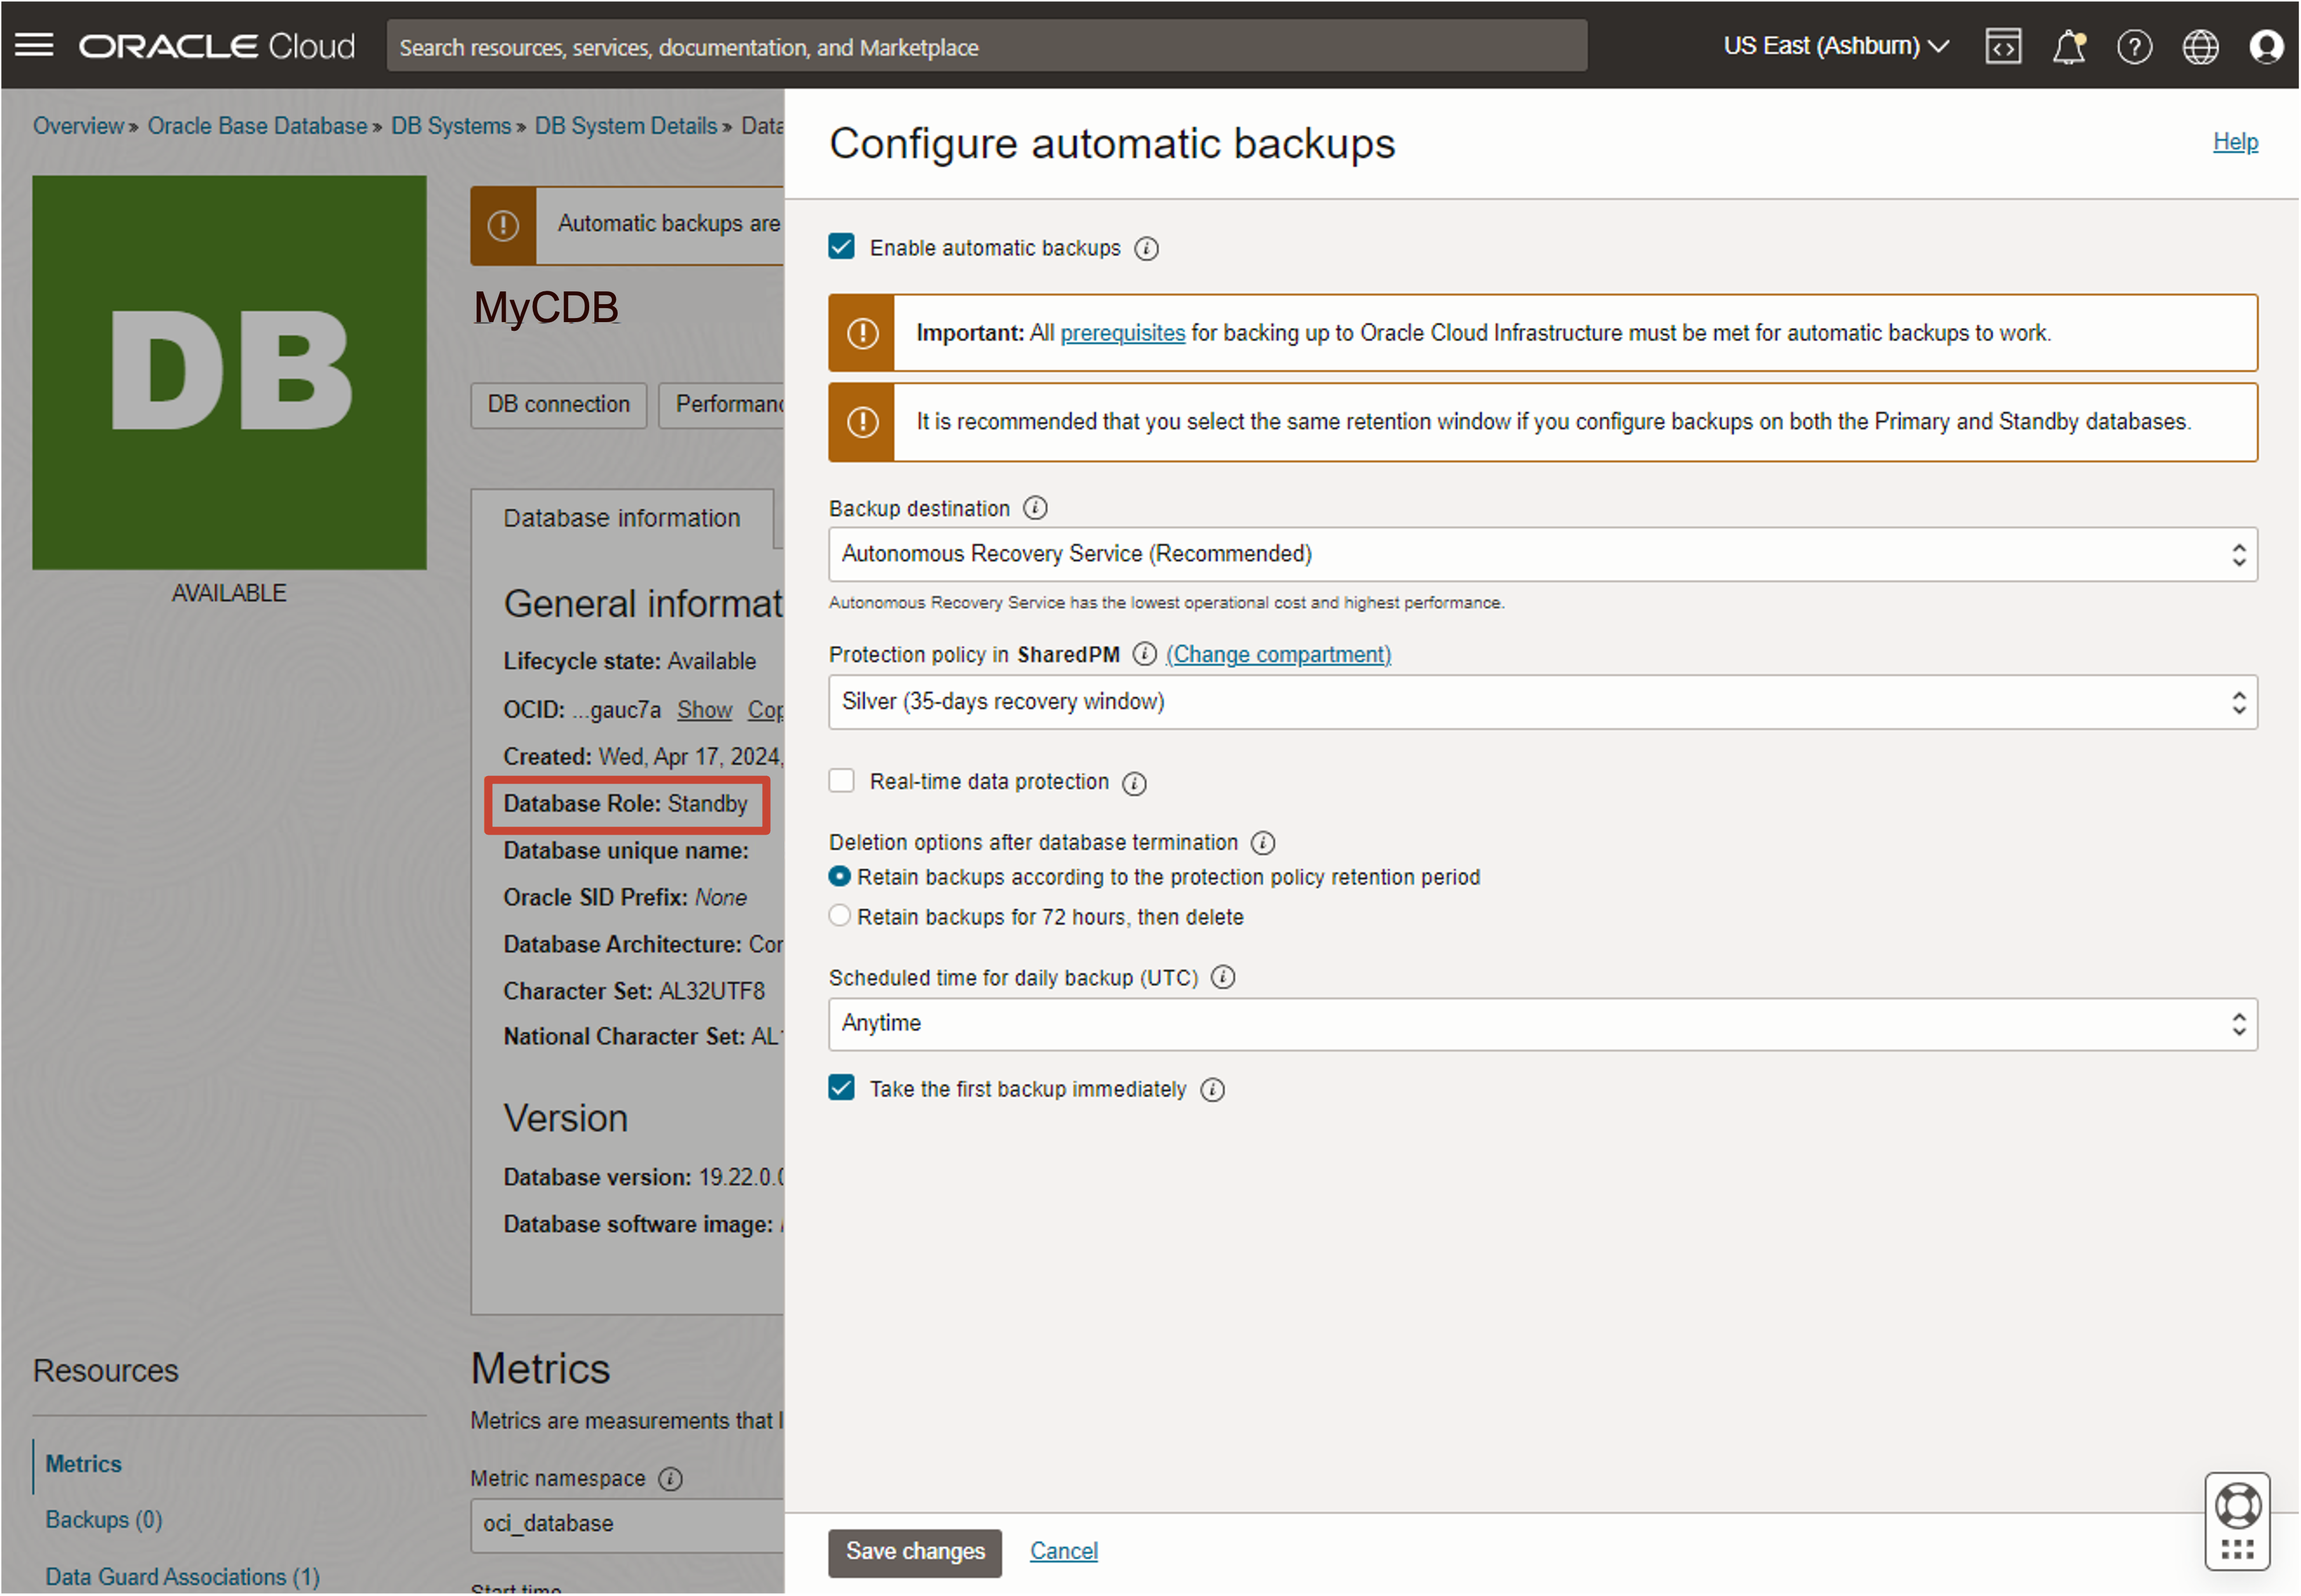The width and height of the screenshot is (2301, 1596).
Task: Click in the top search resources field
Action: [986, 46]
